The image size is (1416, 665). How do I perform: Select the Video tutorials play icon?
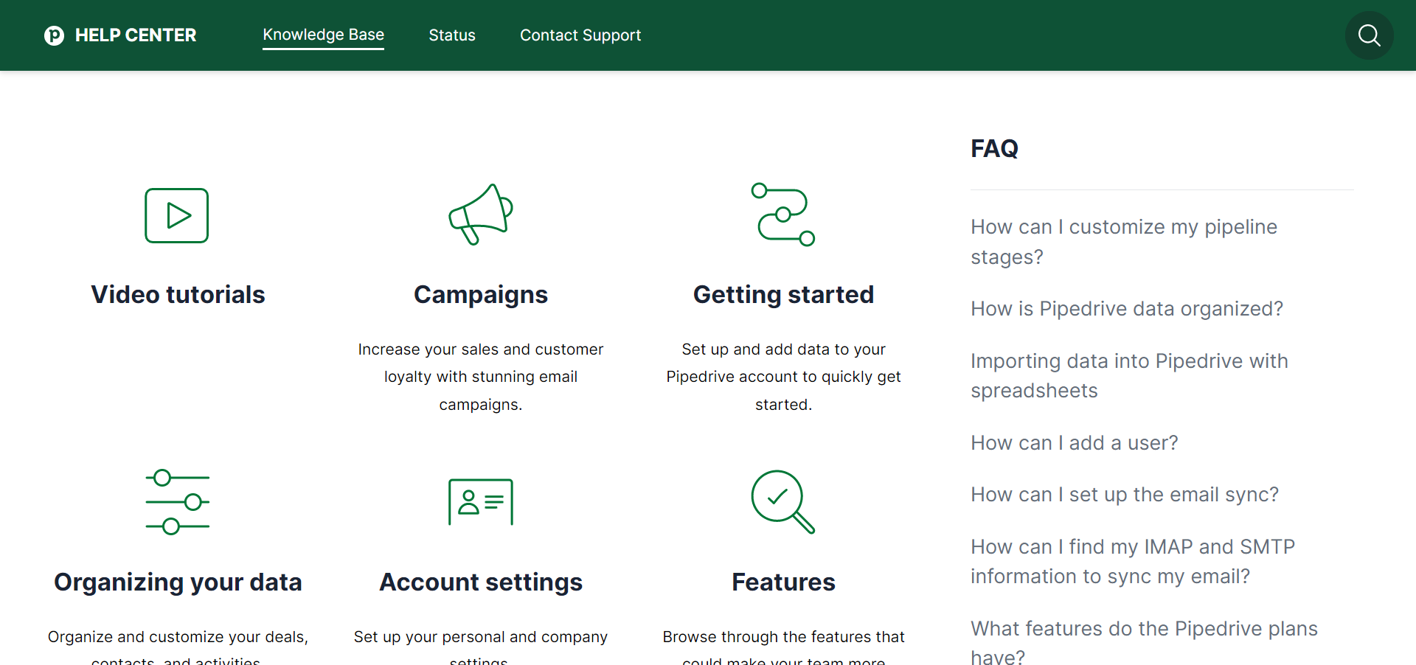[x=177, y=215]
